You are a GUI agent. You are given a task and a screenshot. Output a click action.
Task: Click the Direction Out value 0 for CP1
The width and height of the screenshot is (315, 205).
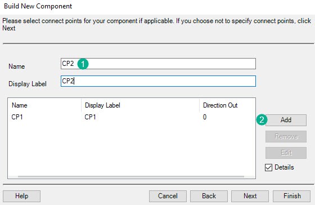point(205,117)
